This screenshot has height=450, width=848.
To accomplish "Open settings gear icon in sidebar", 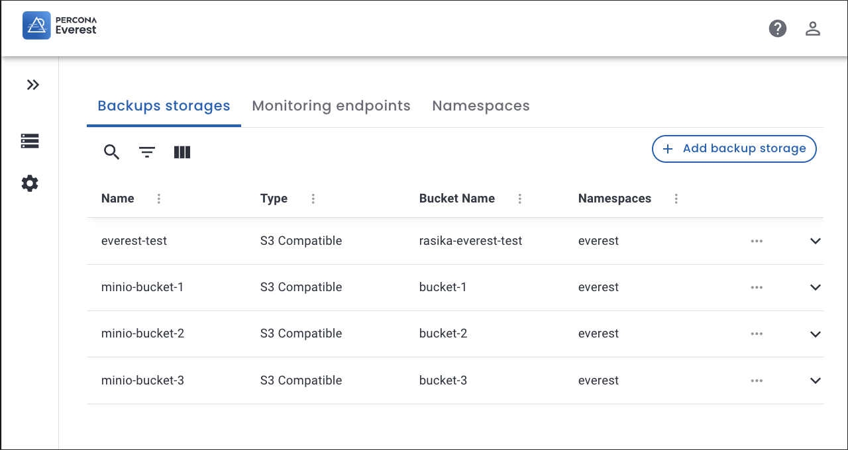I will pyautogui.click(x=30, y=183).
